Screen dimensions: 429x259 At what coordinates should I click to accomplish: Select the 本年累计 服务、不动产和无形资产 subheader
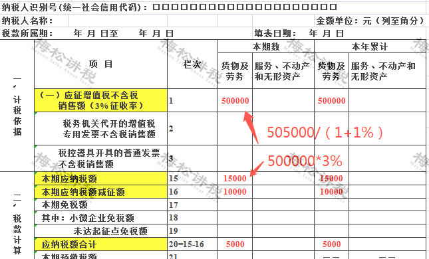(387, 71)
